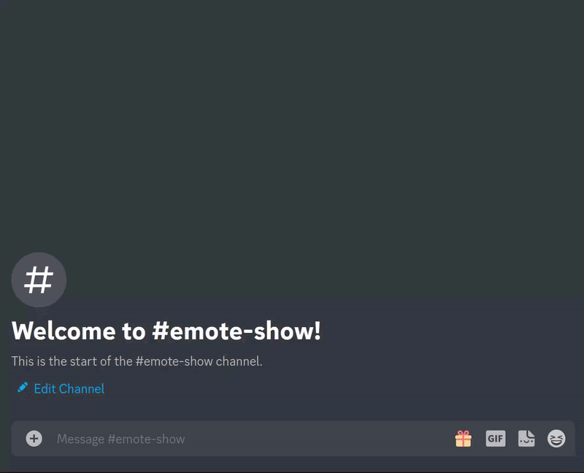Click the words Edit Channel text
The width and height of the screenshot is (584, 473).
pyautogui.click(x=69, y=389)
